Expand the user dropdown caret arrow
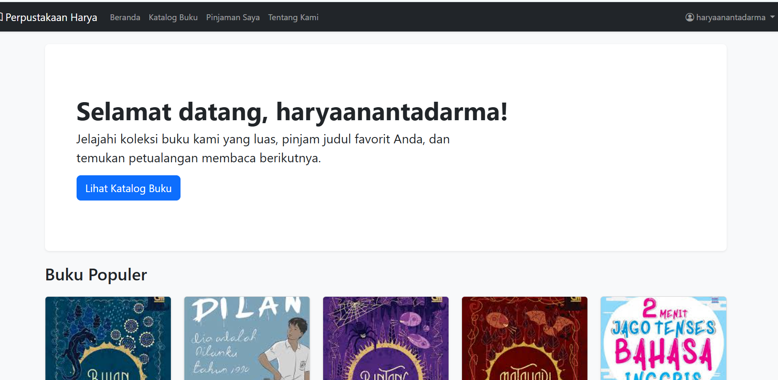Viewport: 778px width, 380px height. tap(772, 17)
